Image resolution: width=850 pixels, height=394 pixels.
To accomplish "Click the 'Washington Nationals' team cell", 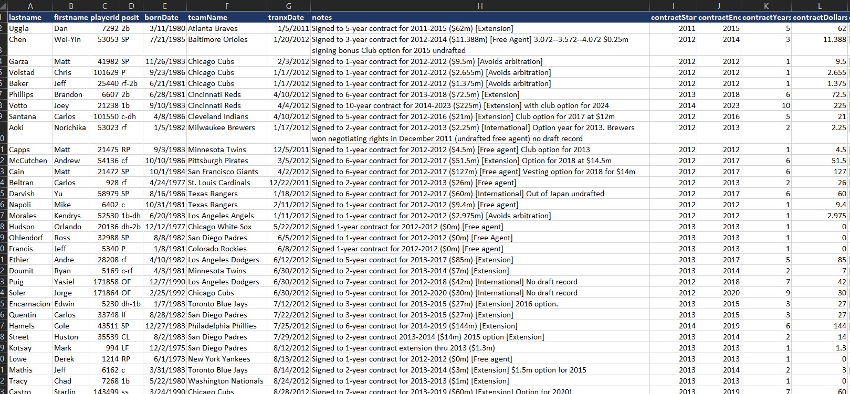I will pos(226,381).
